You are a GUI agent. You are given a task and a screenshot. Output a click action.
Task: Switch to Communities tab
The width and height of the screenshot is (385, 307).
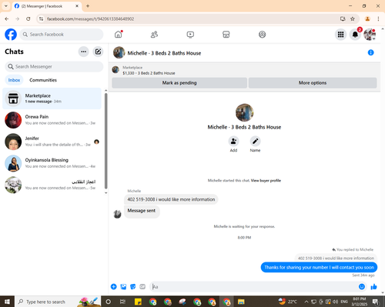pyautogui.click(x=43, y=80)
